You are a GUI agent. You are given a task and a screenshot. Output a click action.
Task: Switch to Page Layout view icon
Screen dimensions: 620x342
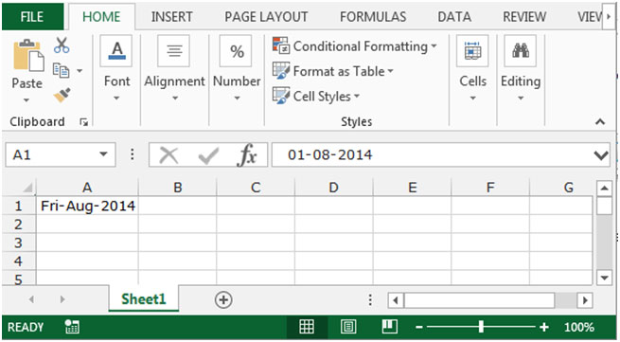[x=348, y=327]
